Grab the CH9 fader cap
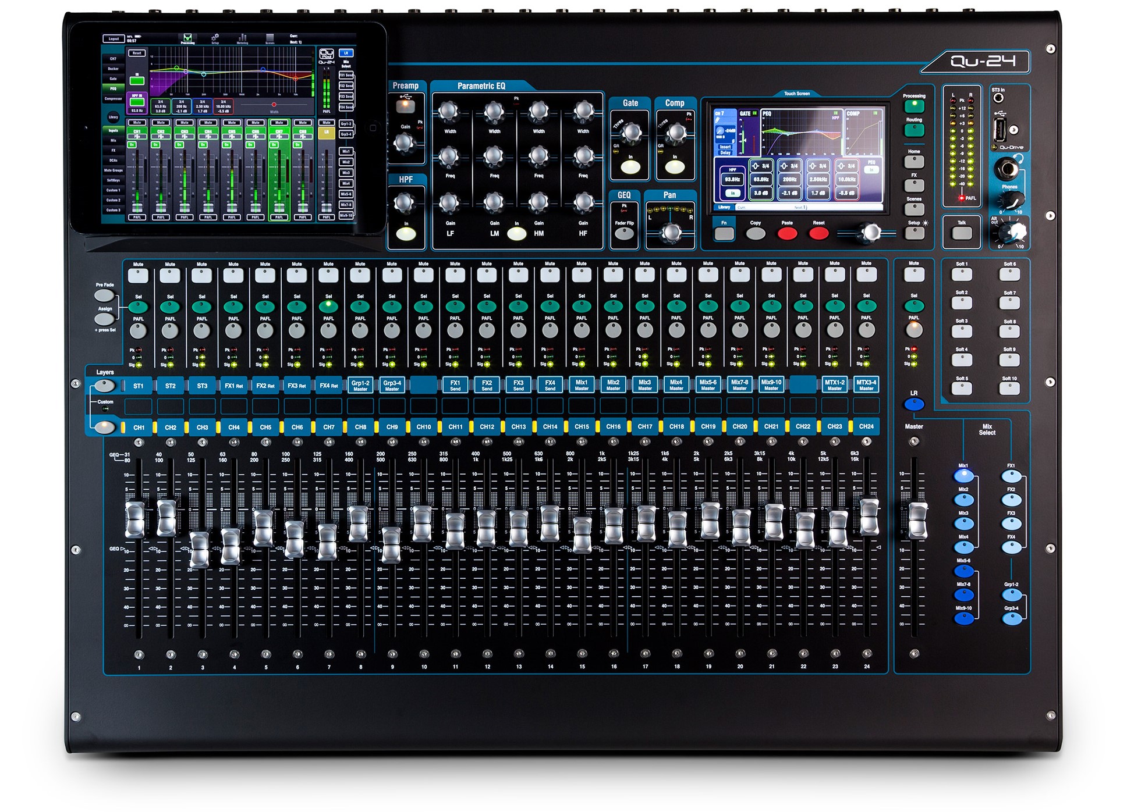1127x812 pixels. (x=391, y=544)
